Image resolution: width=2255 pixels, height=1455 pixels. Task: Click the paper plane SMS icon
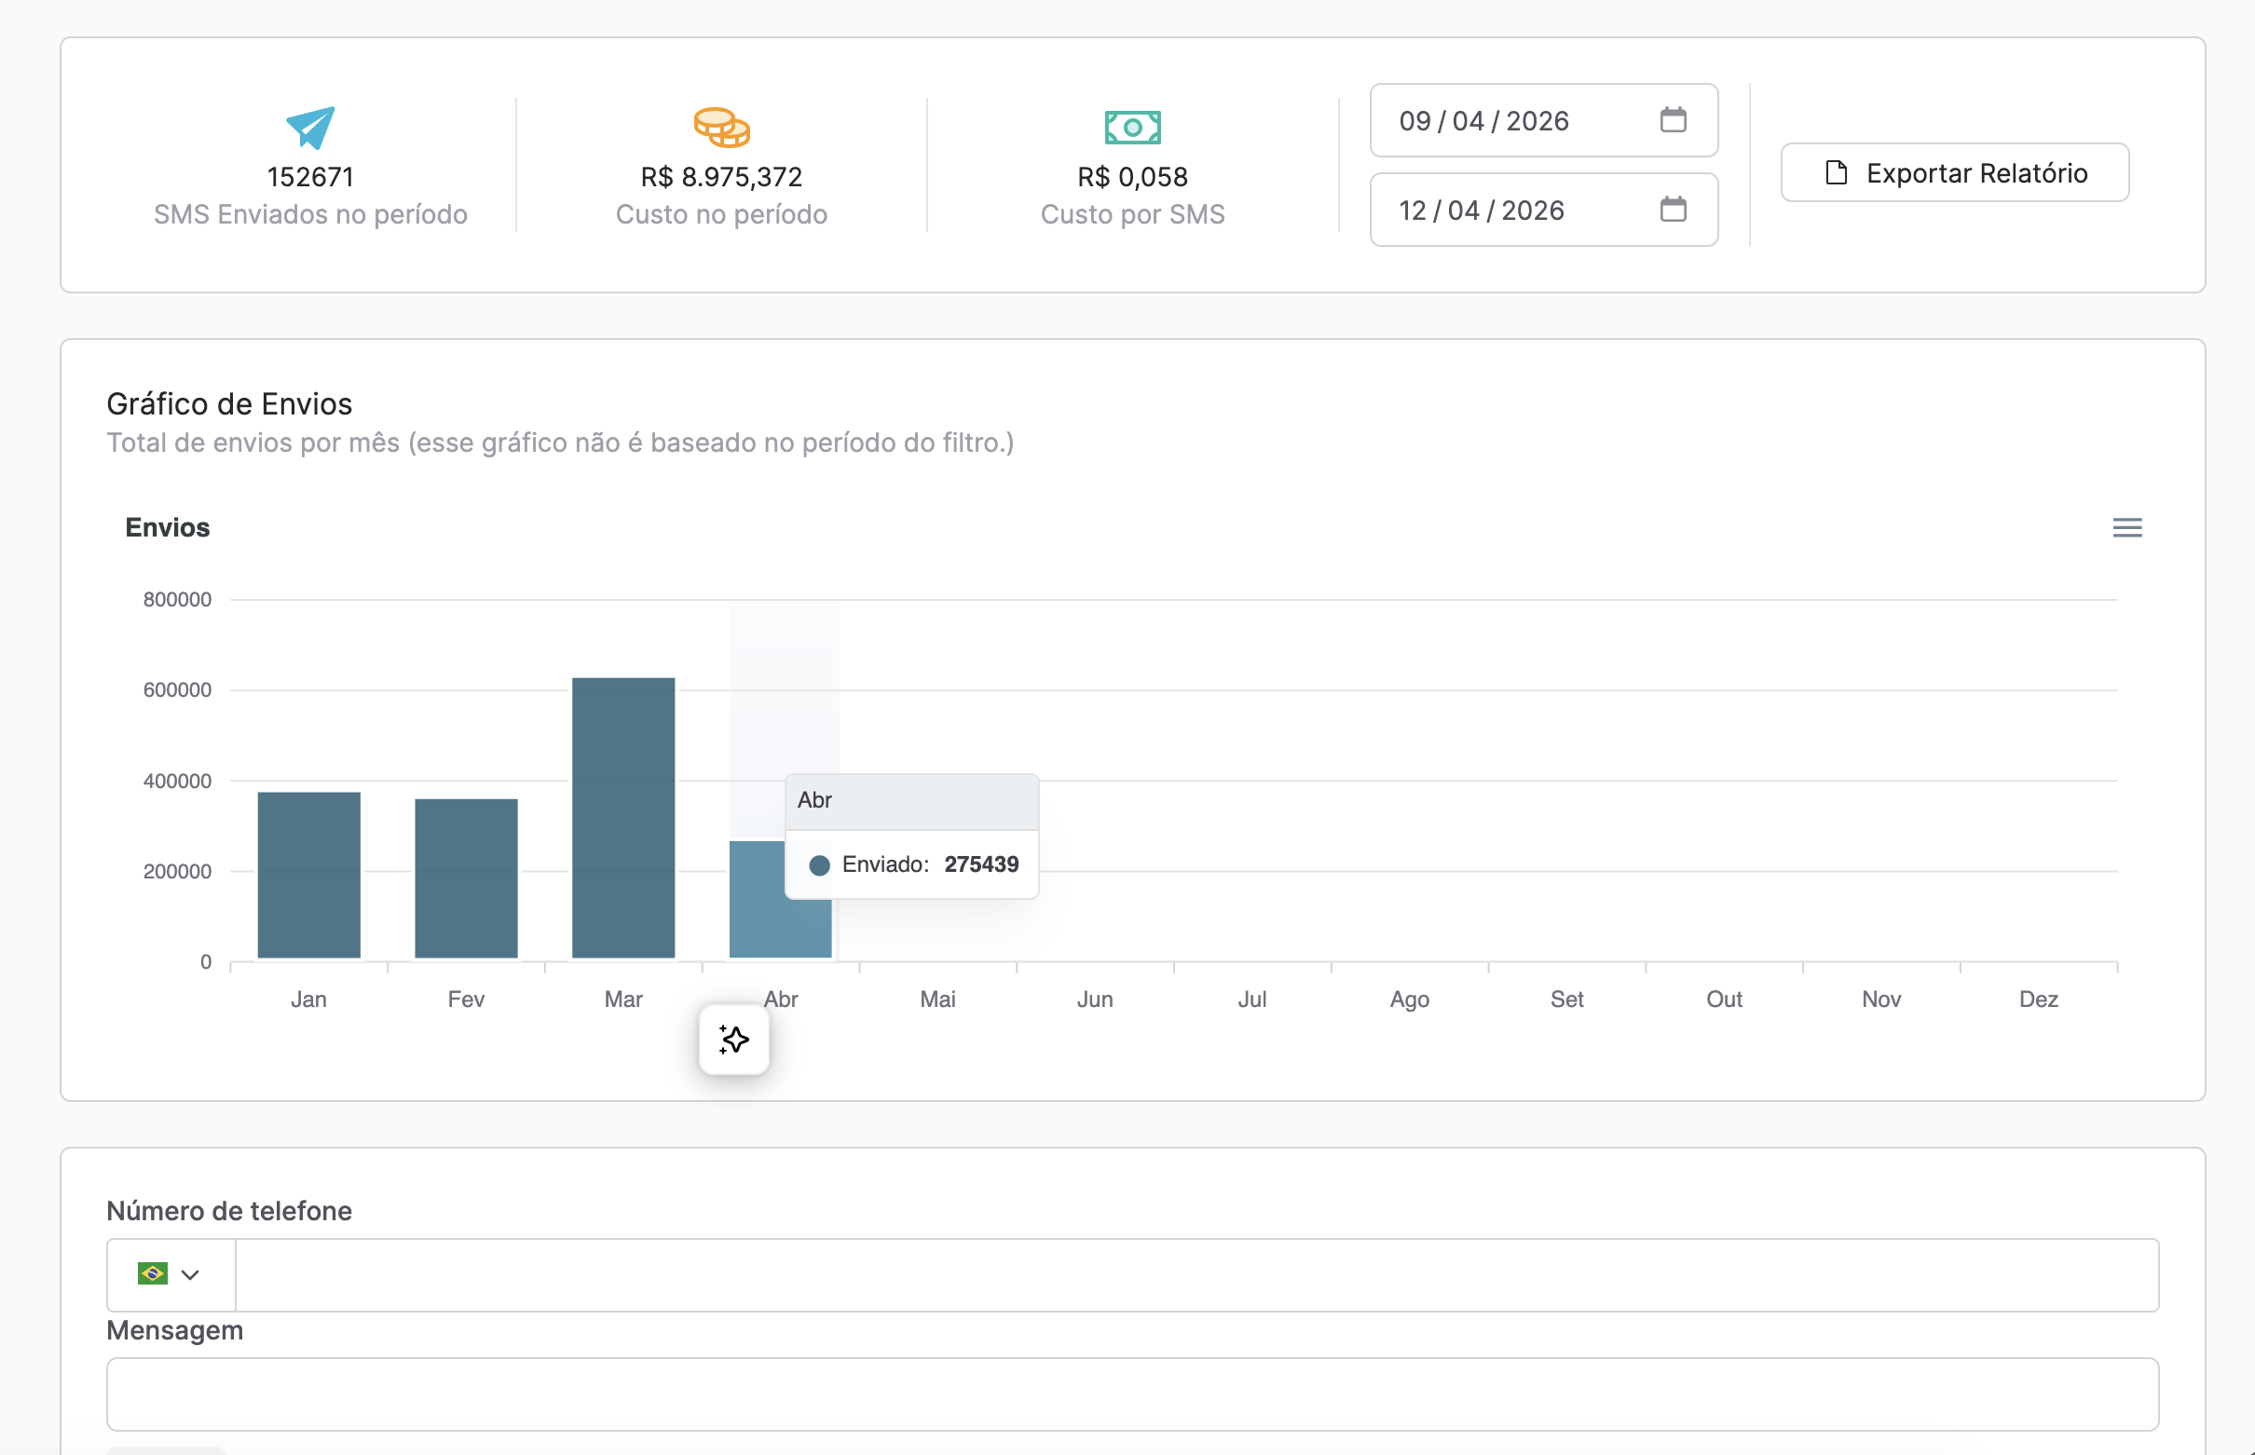tap(310, 128)
